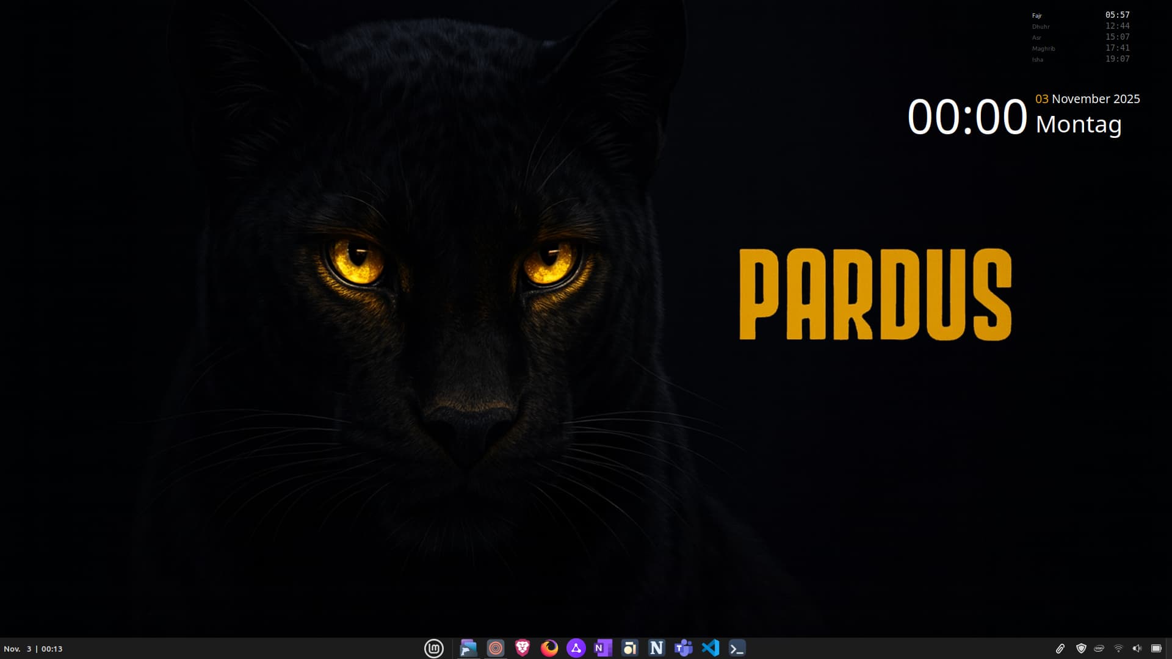This screenshot has height=659, width=1172.
Task: Launch the Brave browser
Action: tap(523, 648)
